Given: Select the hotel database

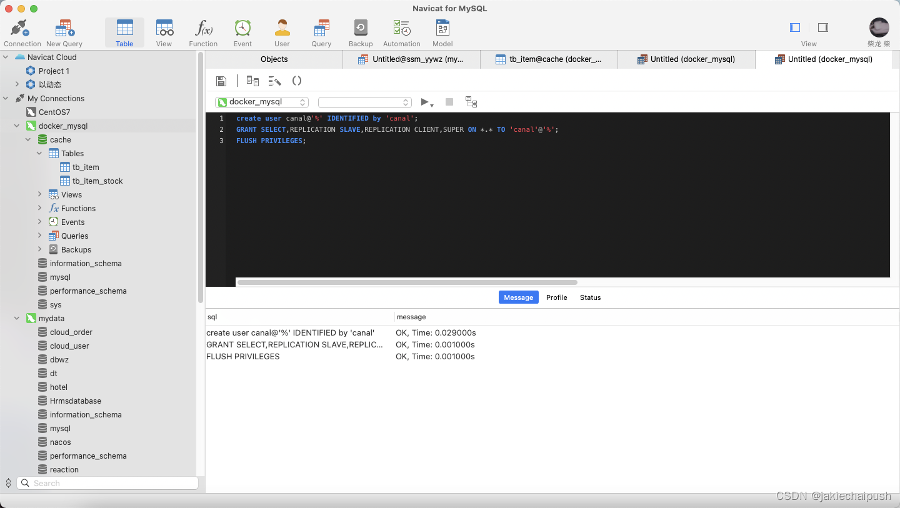Looking at the screenshot, I should pos(59,387).
